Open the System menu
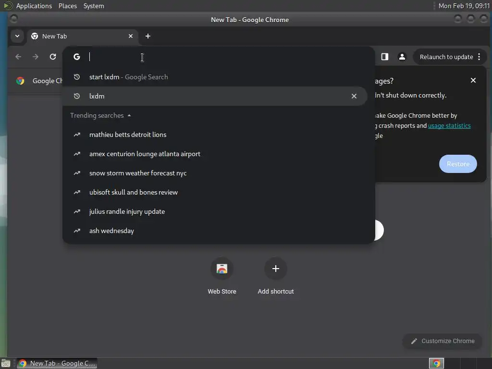This screenshot has width=492, height=369. tap(94, 6)
